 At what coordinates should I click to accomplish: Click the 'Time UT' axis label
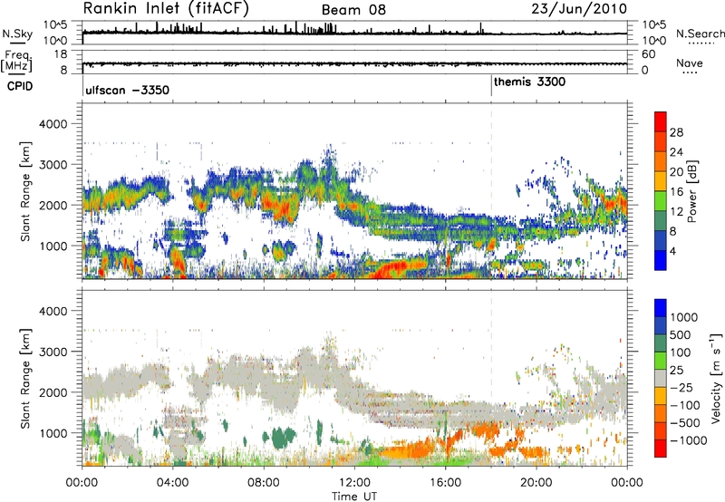click(354, 497)
